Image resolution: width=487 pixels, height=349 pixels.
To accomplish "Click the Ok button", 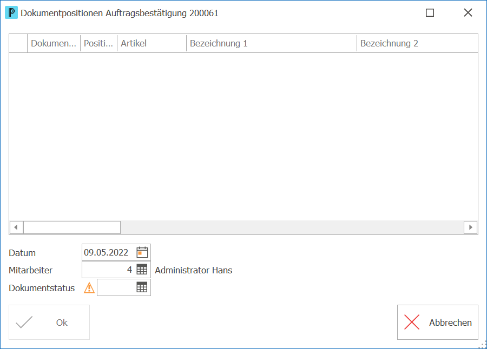I will (49, 323).
